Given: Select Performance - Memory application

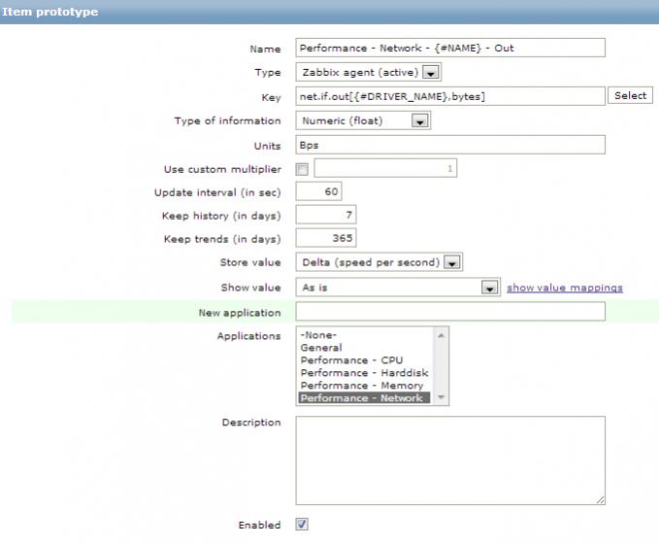Looking at the screenshot, I should pyautogui.click(x=361, y=386).
